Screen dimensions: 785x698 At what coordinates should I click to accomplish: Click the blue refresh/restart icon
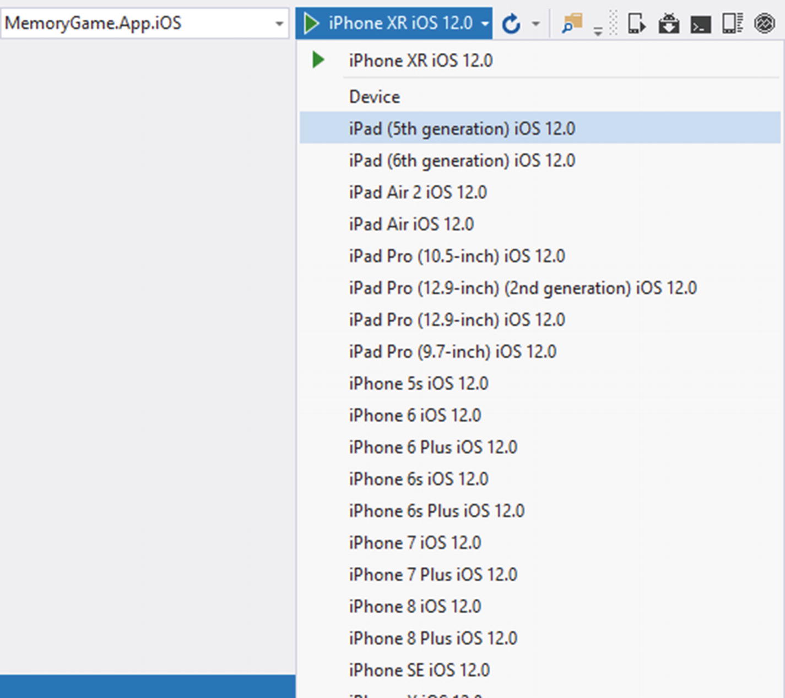511,24
